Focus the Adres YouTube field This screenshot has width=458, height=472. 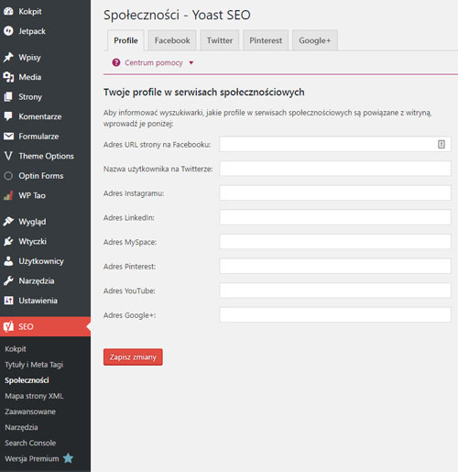335,291
